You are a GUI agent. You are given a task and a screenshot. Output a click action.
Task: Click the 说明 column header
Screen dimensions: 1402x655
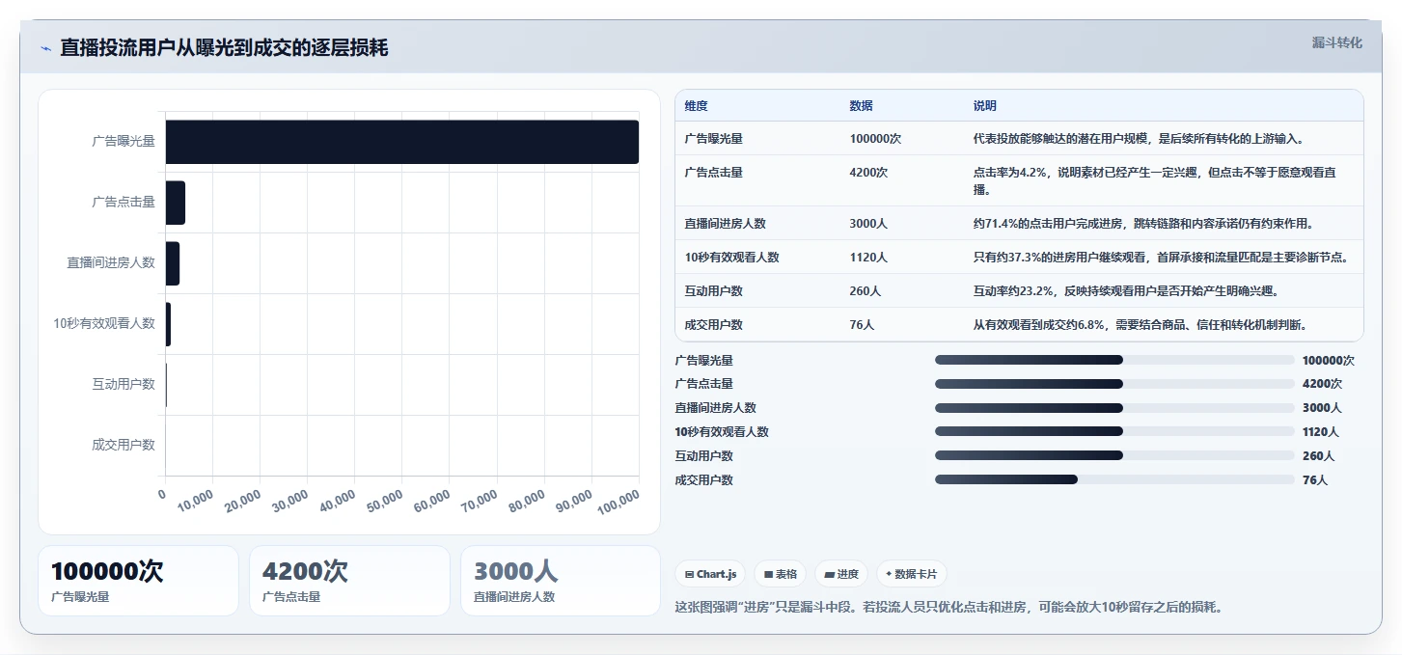985,106
